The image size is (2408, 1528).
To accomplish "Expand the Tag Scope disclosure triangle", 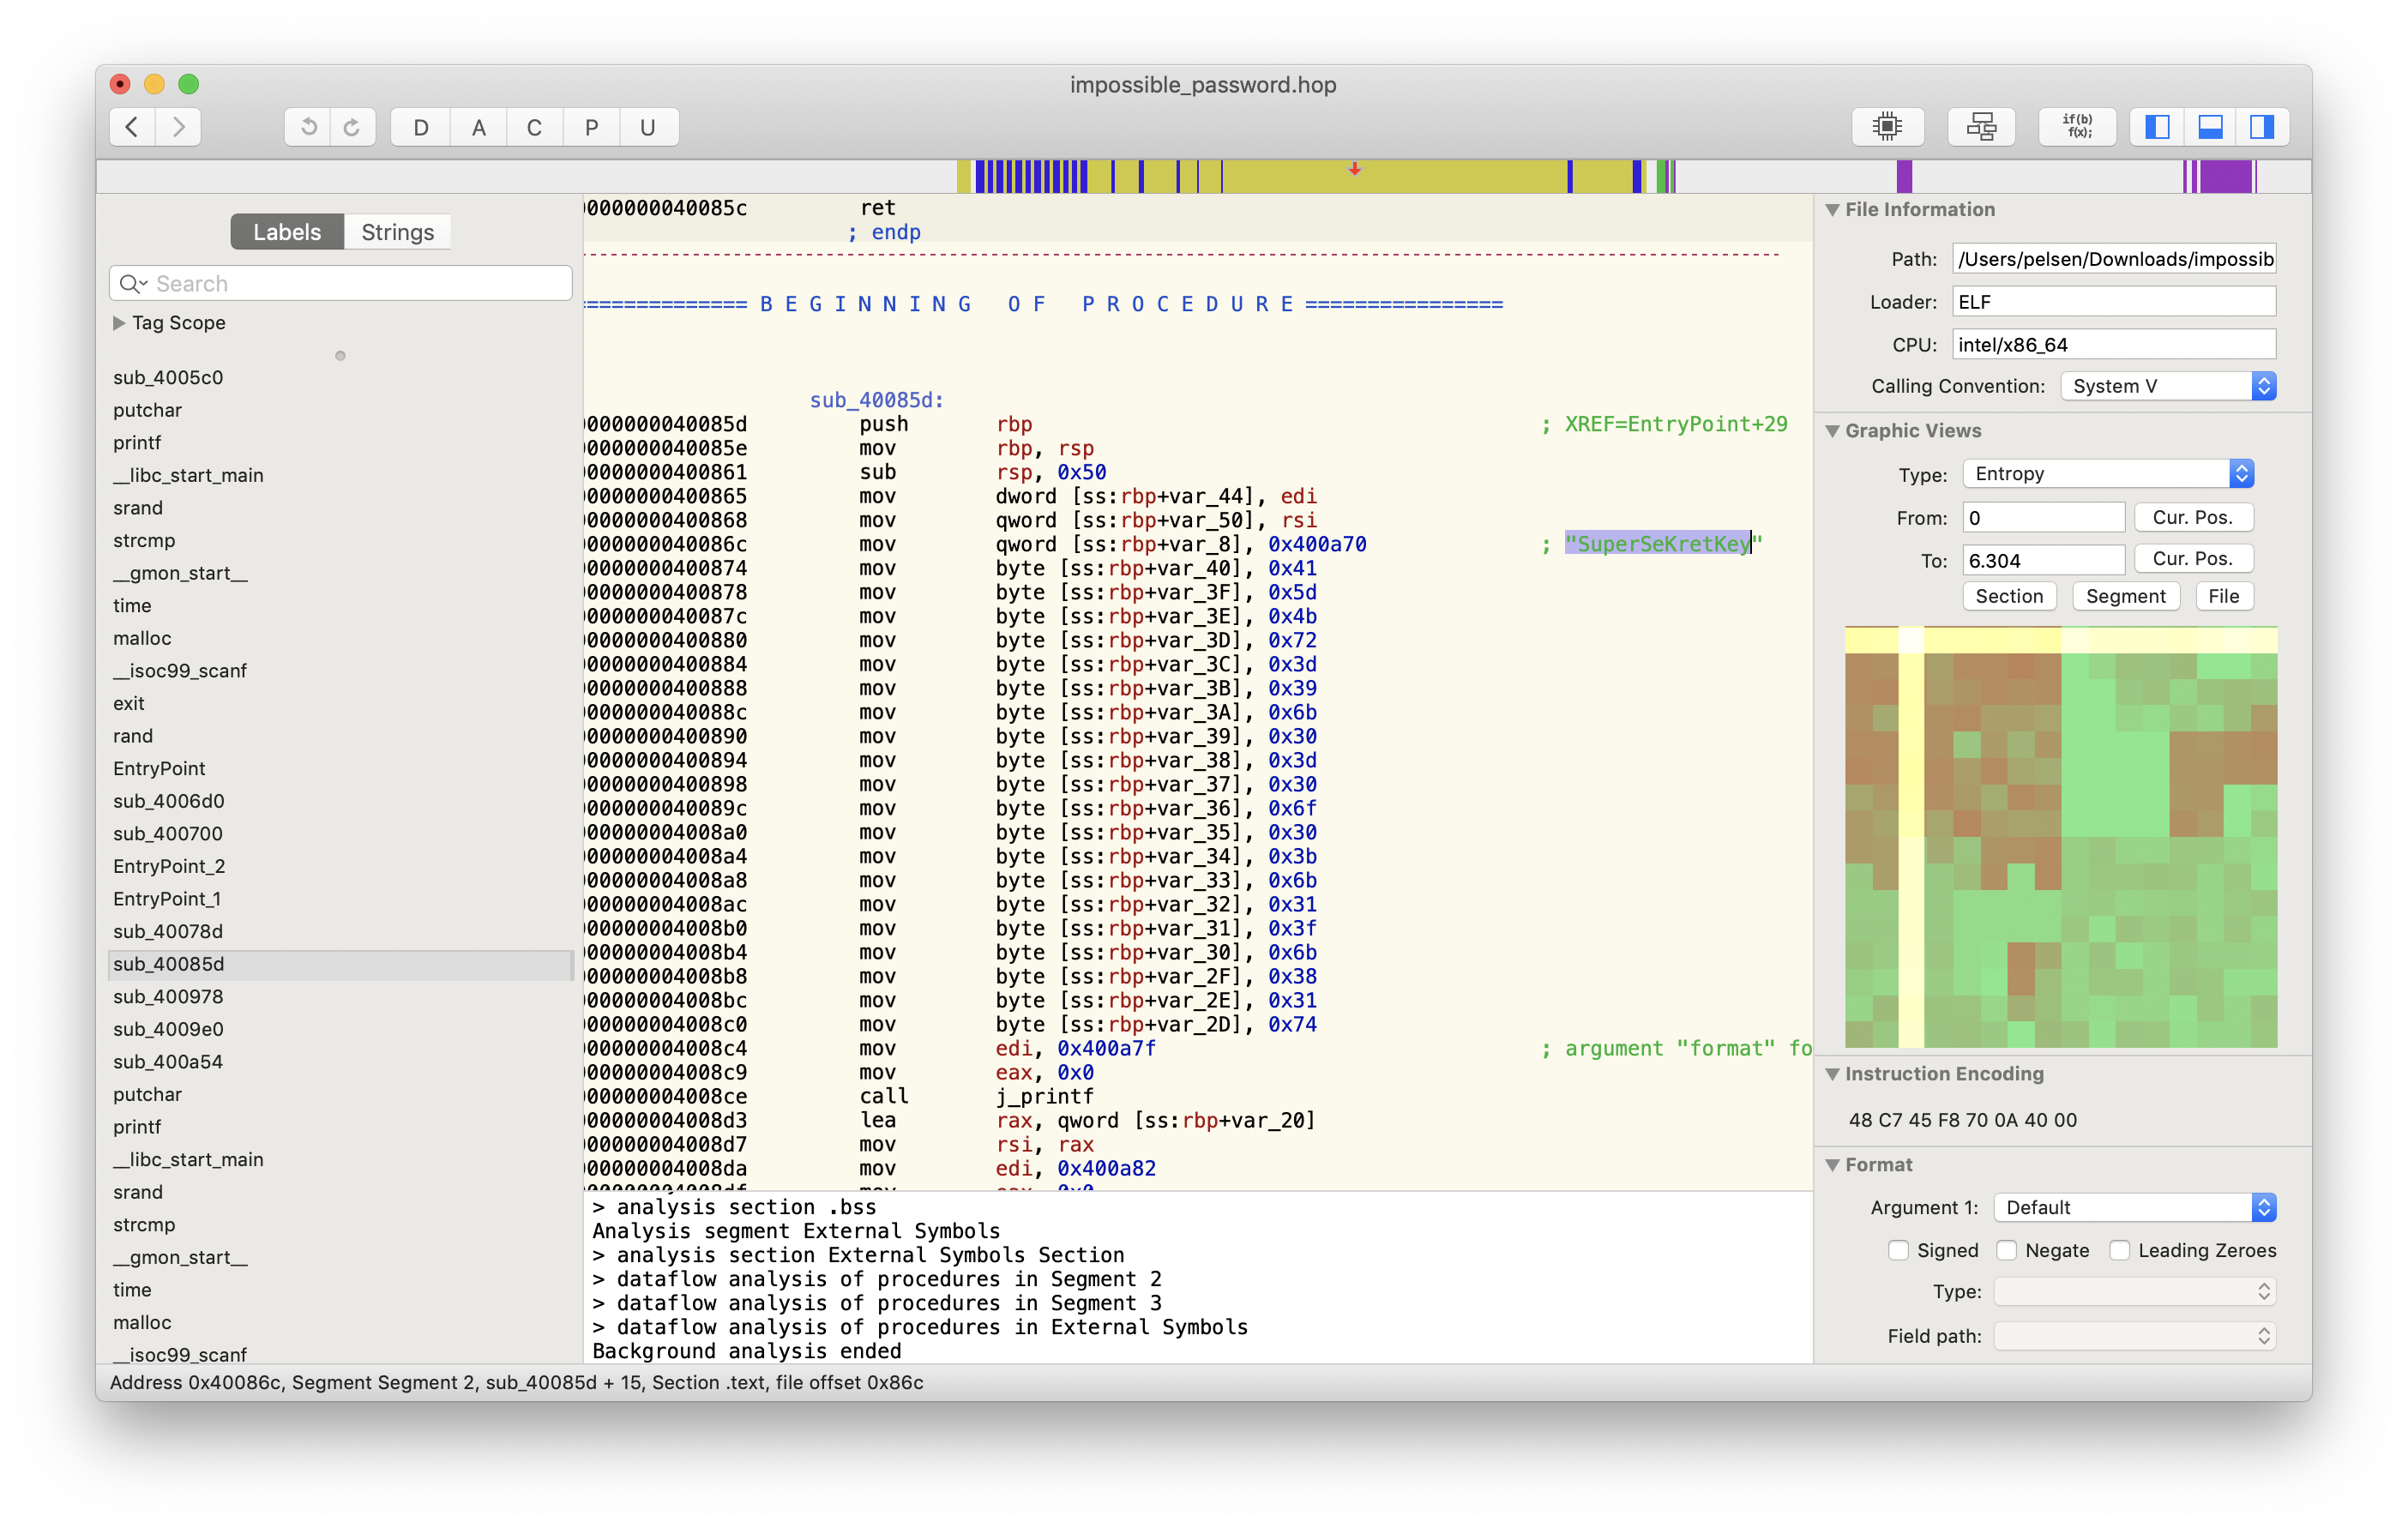I will pos(119,323).
